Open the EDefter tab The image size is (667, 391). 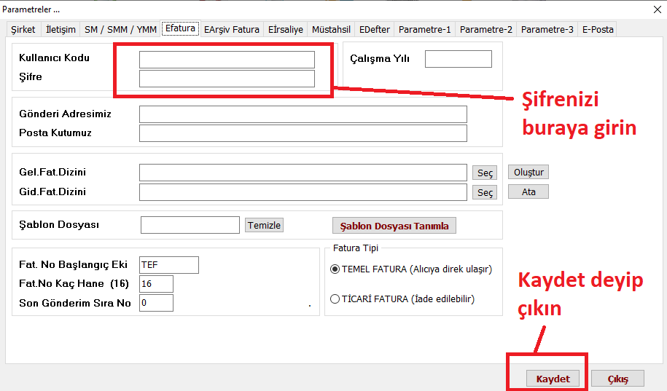[375, 30]
